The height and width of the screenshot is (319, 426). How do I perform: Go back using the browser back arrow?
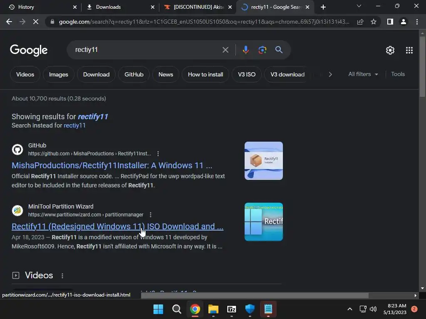(x=9, y=22)
